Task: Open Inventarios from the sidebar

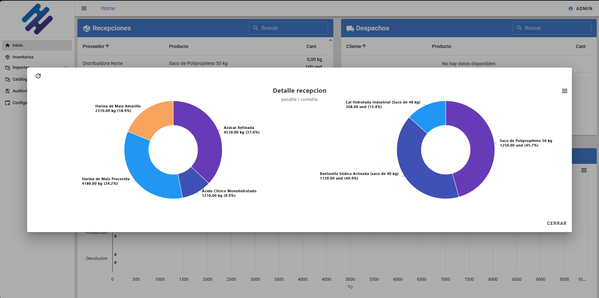Action: (23, 57)
